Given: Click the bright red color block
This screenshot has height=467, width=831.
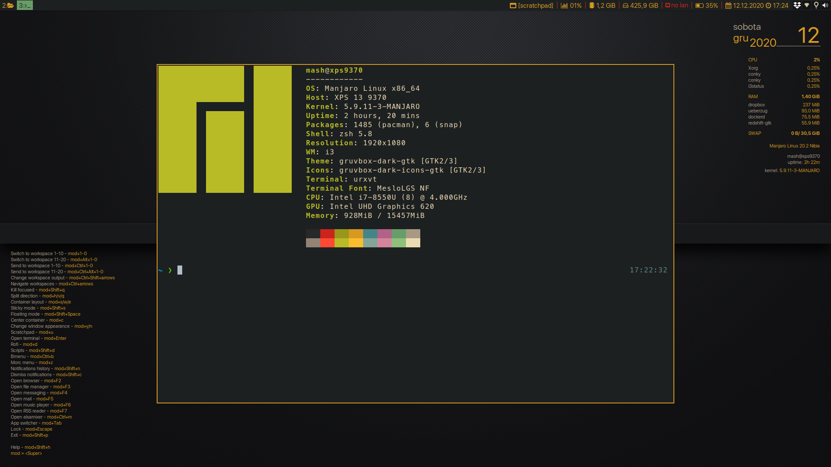Looking at the screenshot, I should pyautogui.click(x=327, y=243).
